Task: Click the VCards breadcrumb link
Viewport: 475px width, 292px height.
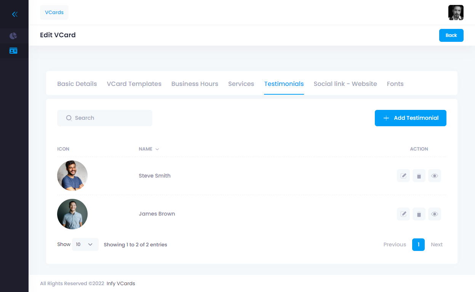Action: (x=54, y=12)
